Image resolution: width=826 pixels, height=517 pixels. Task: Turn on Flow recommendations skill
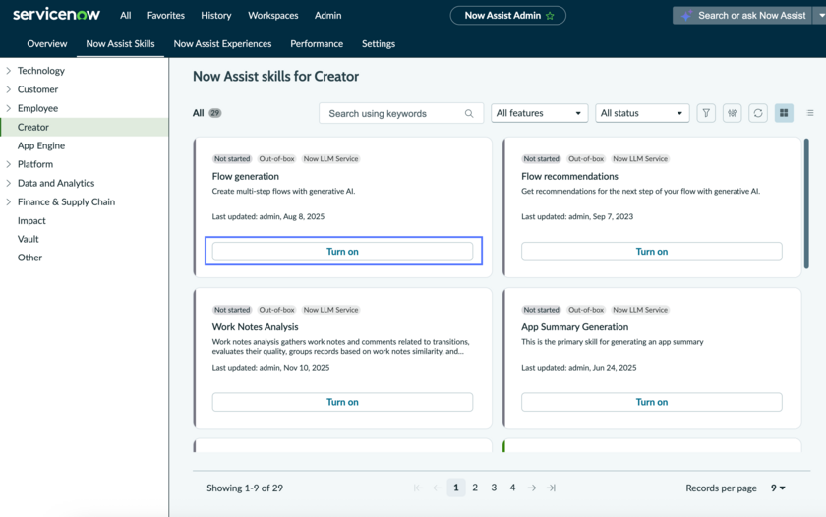coord(652,252)
